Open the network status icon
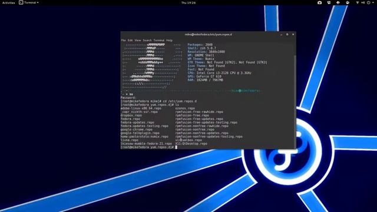 tap(358, 2)
